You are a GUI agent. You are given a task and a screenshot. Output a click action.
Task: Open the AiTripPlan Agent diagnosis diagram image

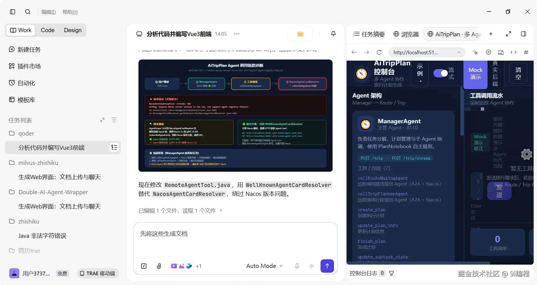pyautogui.click(x=235, y=115)
